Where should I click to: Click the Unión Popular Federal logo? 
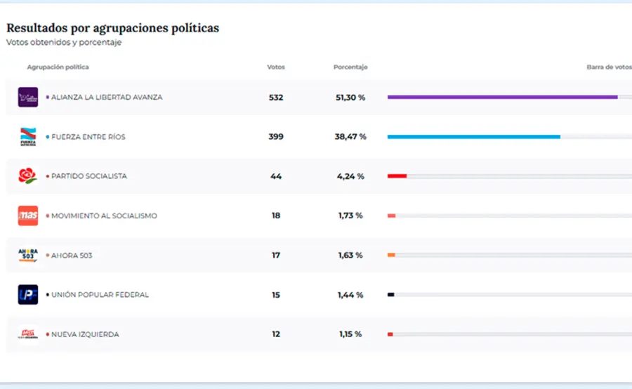click(28, 295)
